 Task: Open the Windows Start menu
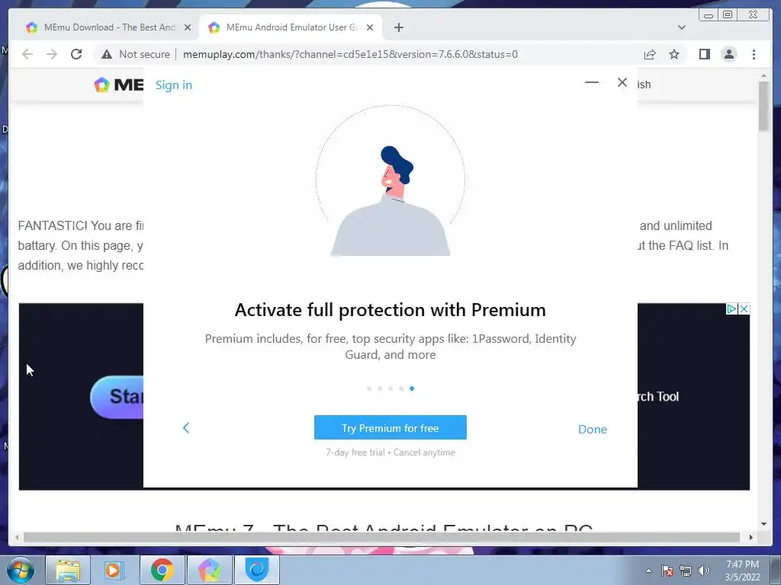(20, 570)
